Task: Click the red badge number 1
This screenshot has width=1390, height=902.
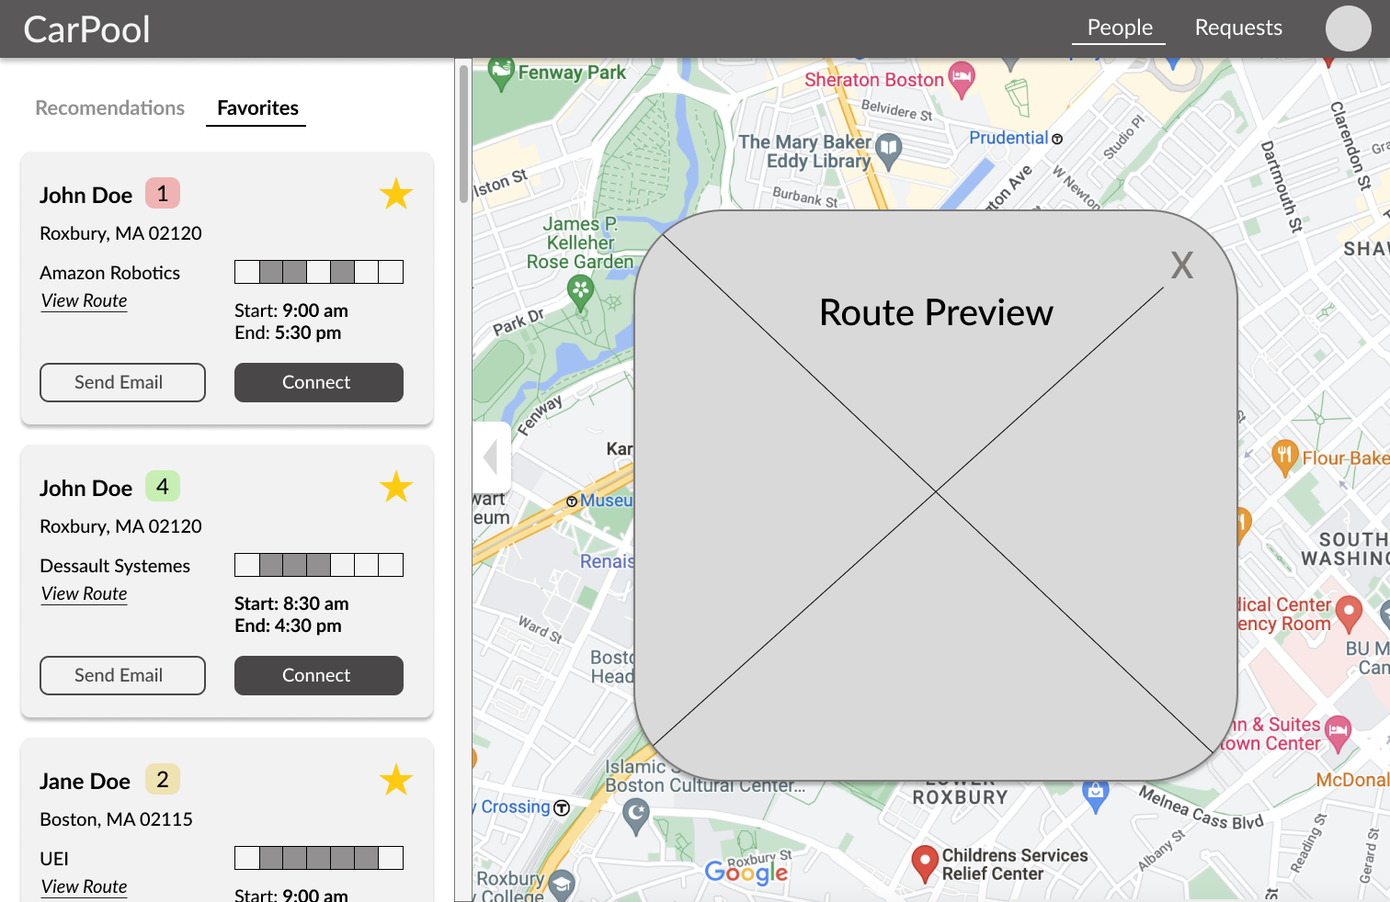Action: (x=163, y=194)
